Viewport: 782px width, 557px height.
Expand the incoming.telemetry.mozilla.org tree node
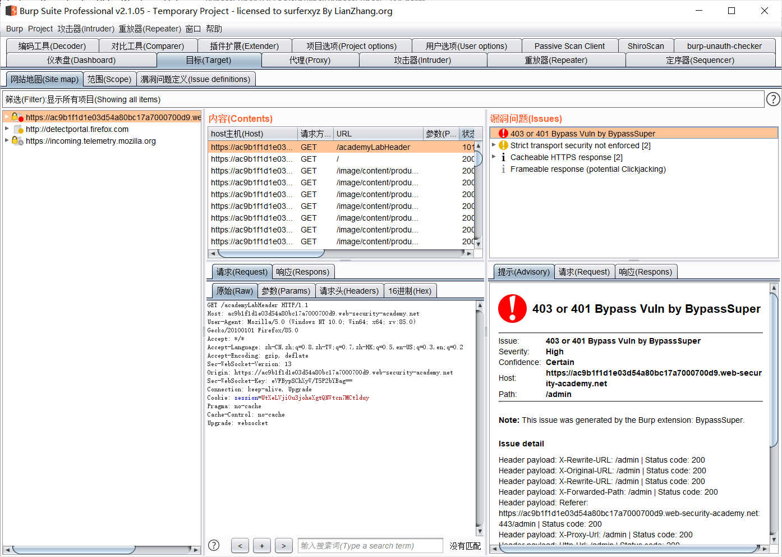pyautogui.click(x=7, y=140)
